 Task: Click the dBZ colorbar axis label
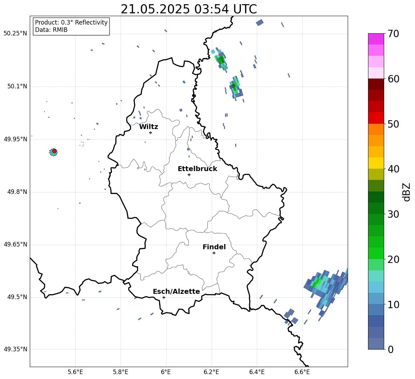point(406,192)
